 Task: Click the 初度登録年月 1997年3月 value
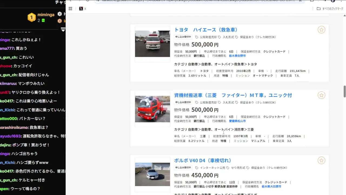(x=241, y=136)
